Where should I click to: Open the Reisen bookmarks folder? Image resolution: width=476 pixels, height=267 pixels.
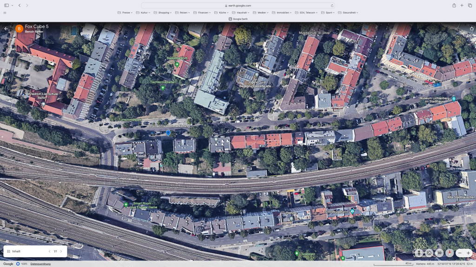[182, 13]
